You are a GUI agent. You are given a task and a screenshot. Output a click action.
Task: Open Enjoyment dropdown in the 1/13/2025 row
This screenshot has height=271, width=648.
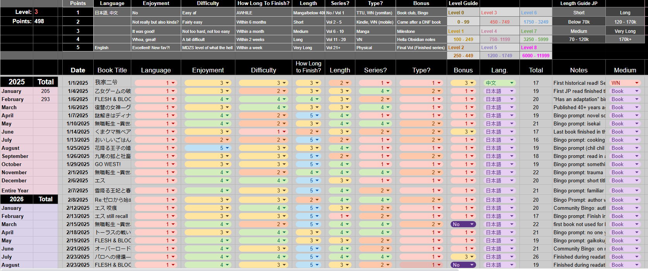tap(208, 140)
